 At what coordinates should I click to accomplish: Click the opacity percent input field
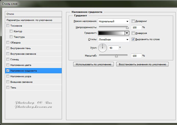[x=136, y=27]
